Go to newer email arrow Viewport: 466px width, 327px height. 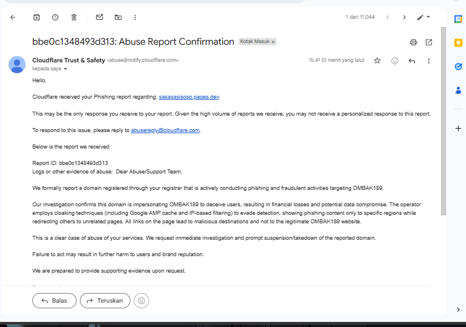click(388, 17)
